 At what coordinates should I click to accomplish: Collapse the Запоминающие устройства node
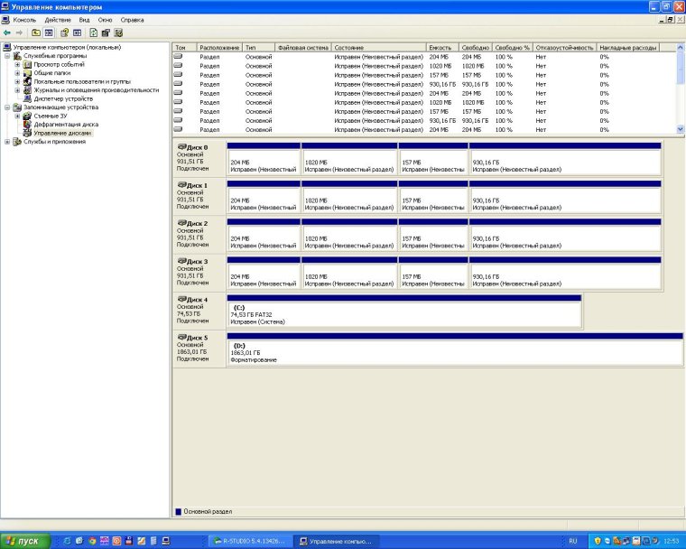tap(7, 107)
